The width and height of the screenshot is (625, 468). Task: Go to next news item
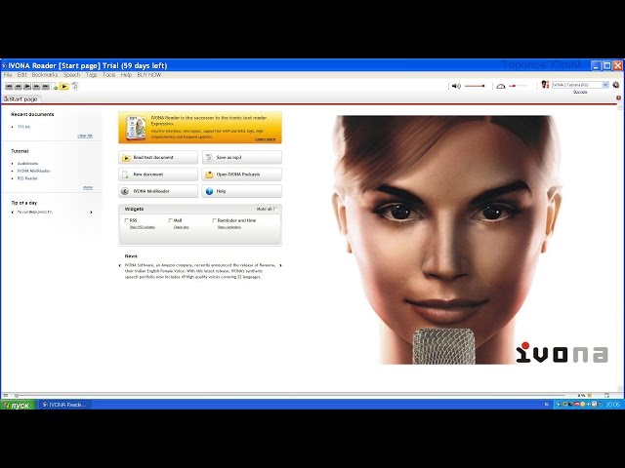pyautogui.click(x=280, y=265)
